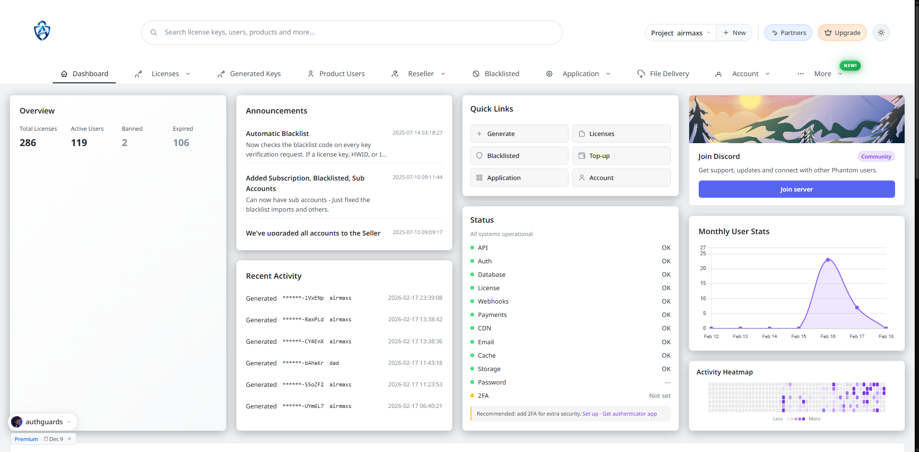Viewport: 919px width, 452px height.
Task: Click the Partners icon button
Action: coord(774,33)
